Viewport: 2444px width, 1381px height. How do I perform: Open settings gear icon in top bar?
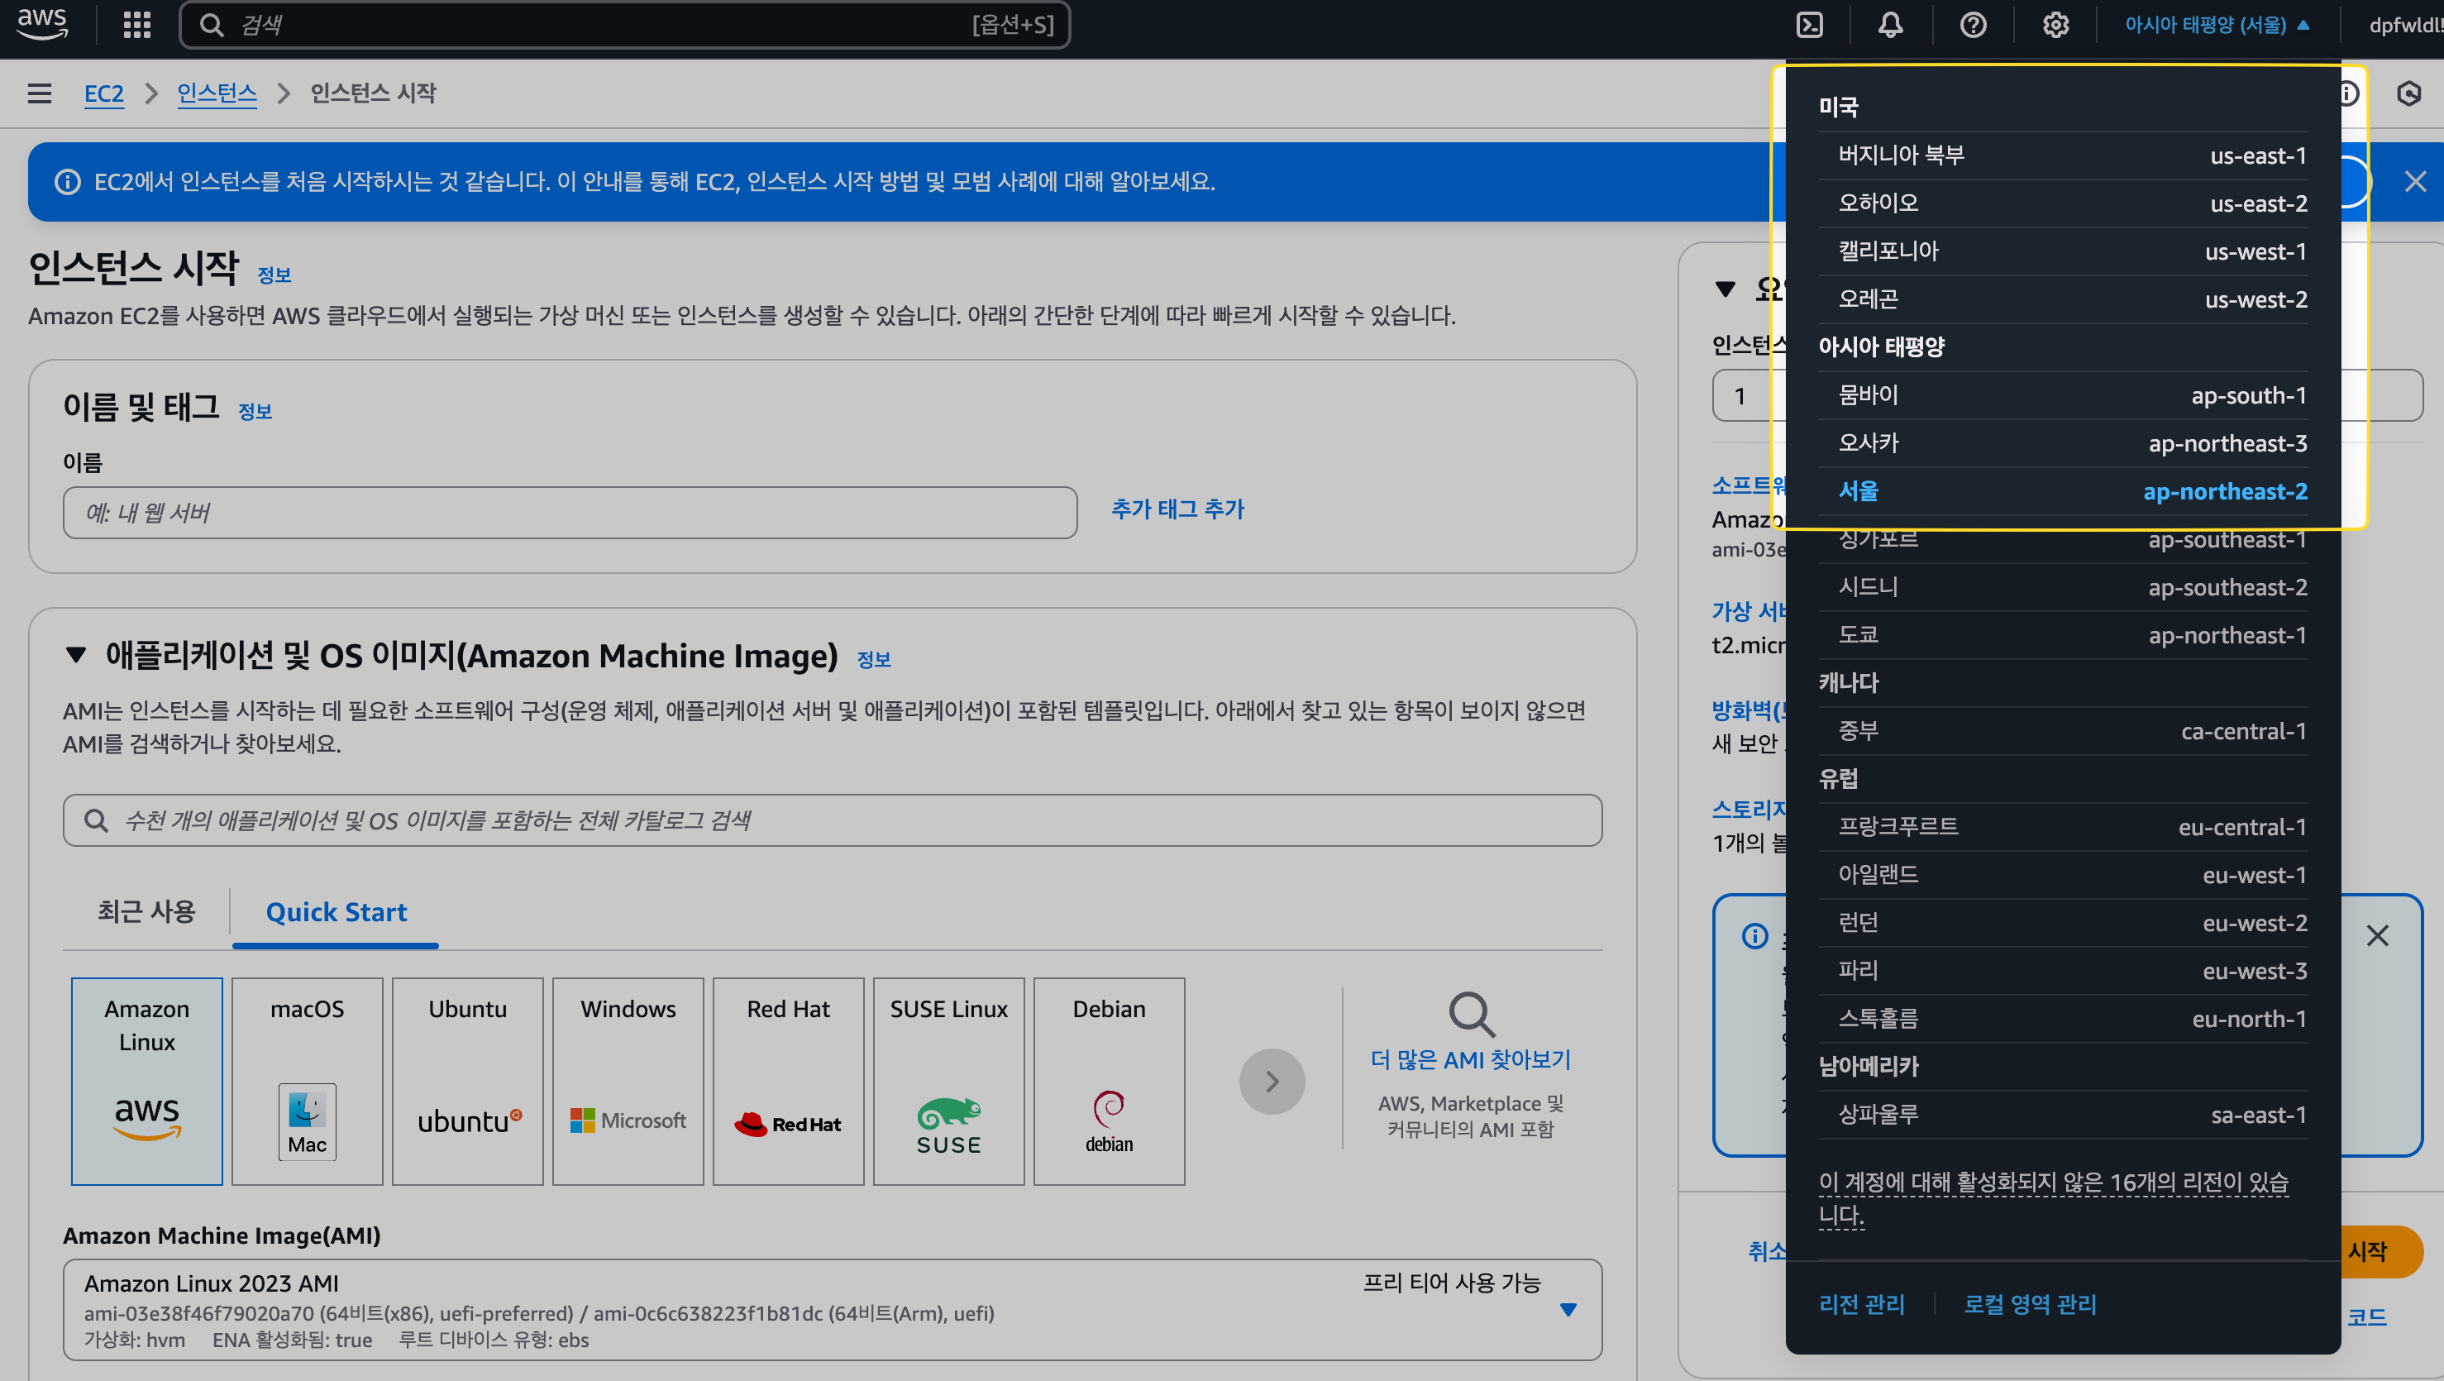coord(2055,25)
